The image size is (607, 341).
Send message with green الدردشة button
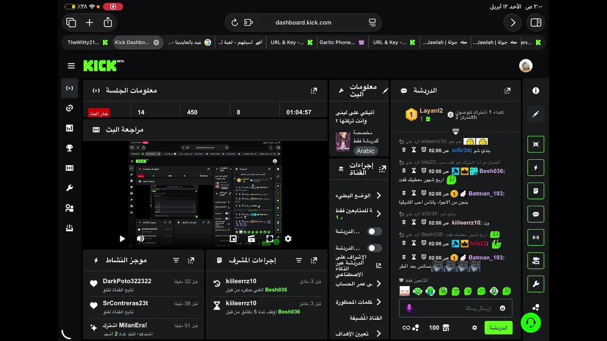[498, 328]
